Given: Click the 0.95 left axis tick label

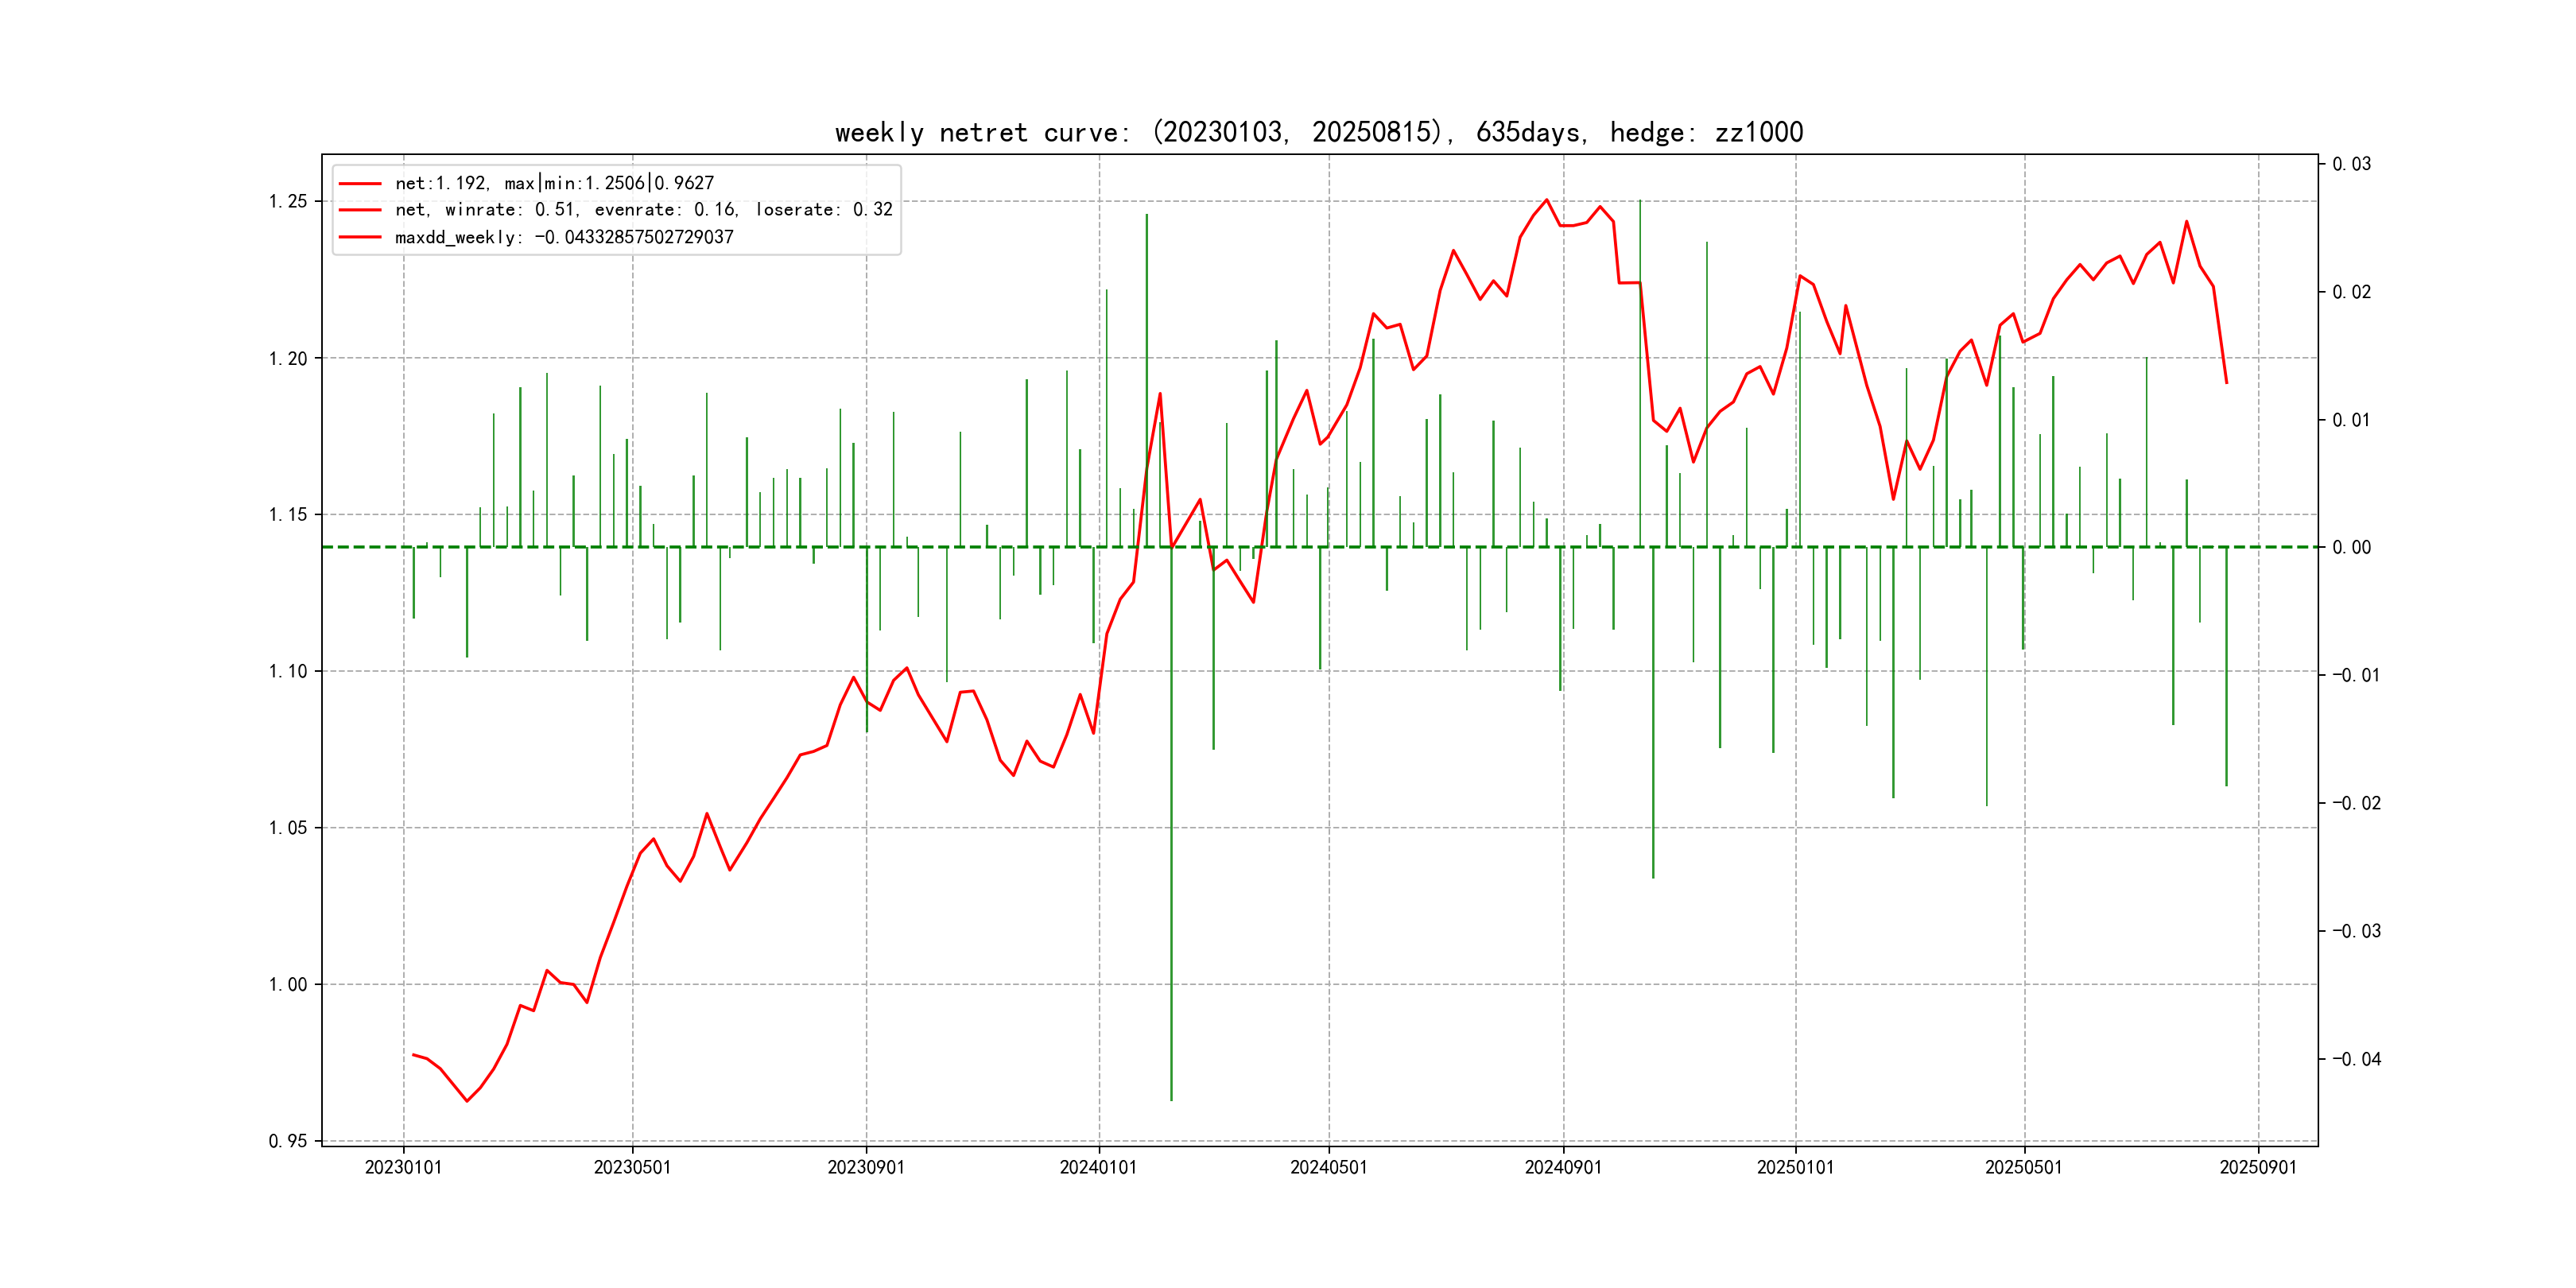Looking at the screenshot, I should pos(288,1141).
